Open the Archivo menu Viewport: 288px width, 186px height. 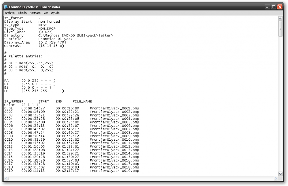coord(10,13)
